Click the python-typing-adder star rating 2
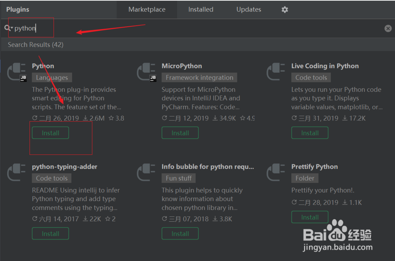 (111, 219)
